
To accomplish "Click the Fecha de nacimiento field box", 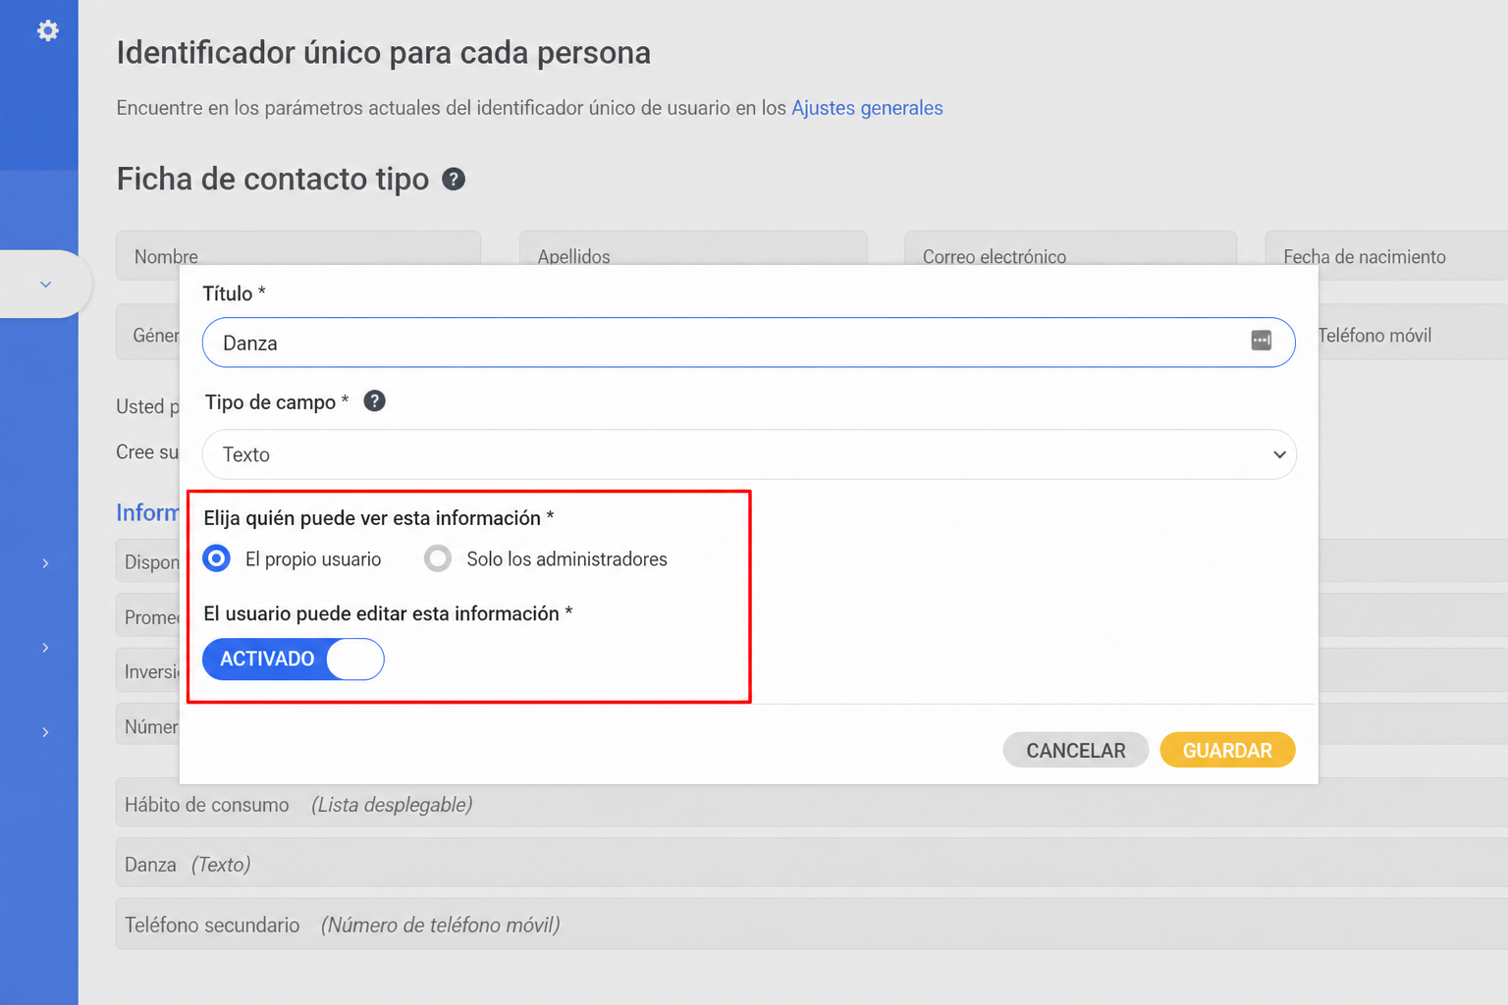I will coord(1386,256).
